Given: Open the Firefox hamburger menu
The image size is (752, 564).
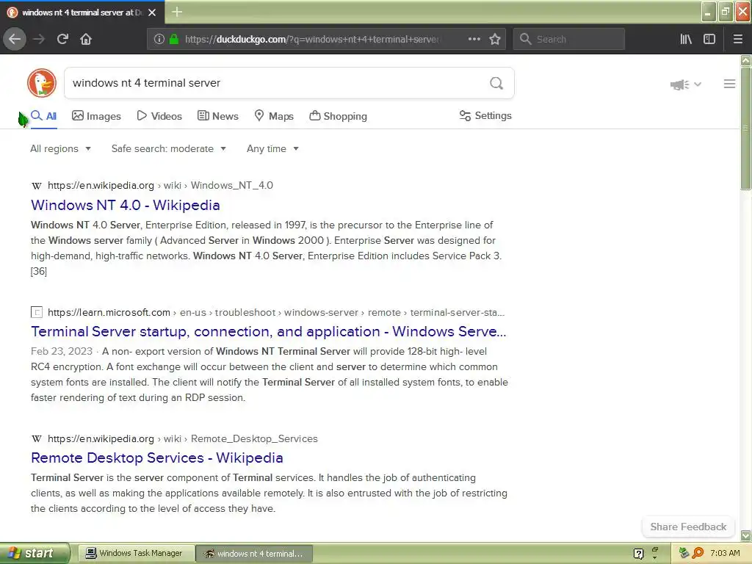Looking at the screenshot, I should click(x=738, y=39).
